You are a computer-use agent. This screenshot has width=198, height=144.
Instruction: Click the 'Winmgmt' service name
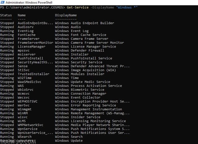tap(25, 109)
